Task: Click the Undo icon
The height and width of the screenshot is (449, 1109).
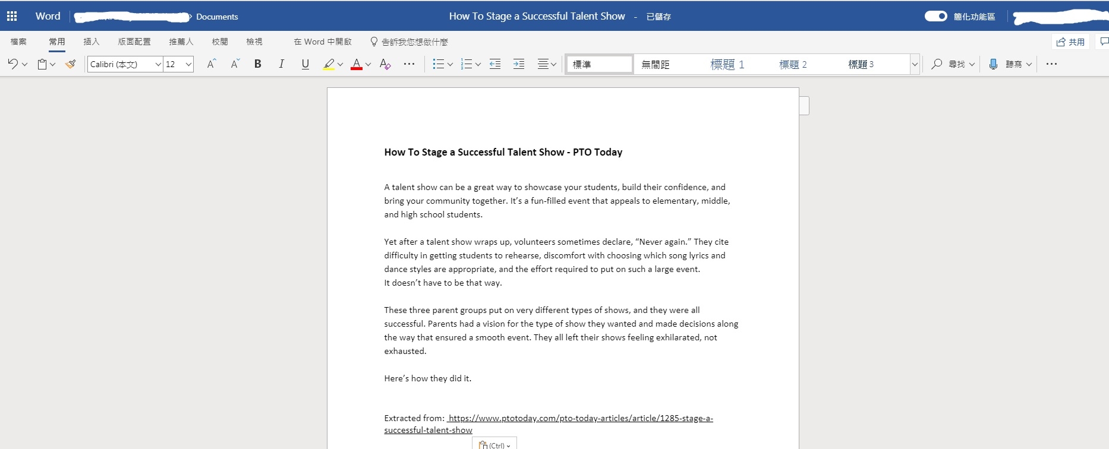Action: [x=12, y=64]
